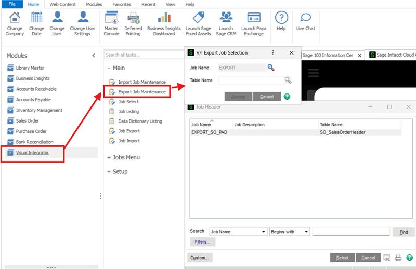Switch to Sage 100 Information Center tab

pyautogui.click(x=328, y=56)
